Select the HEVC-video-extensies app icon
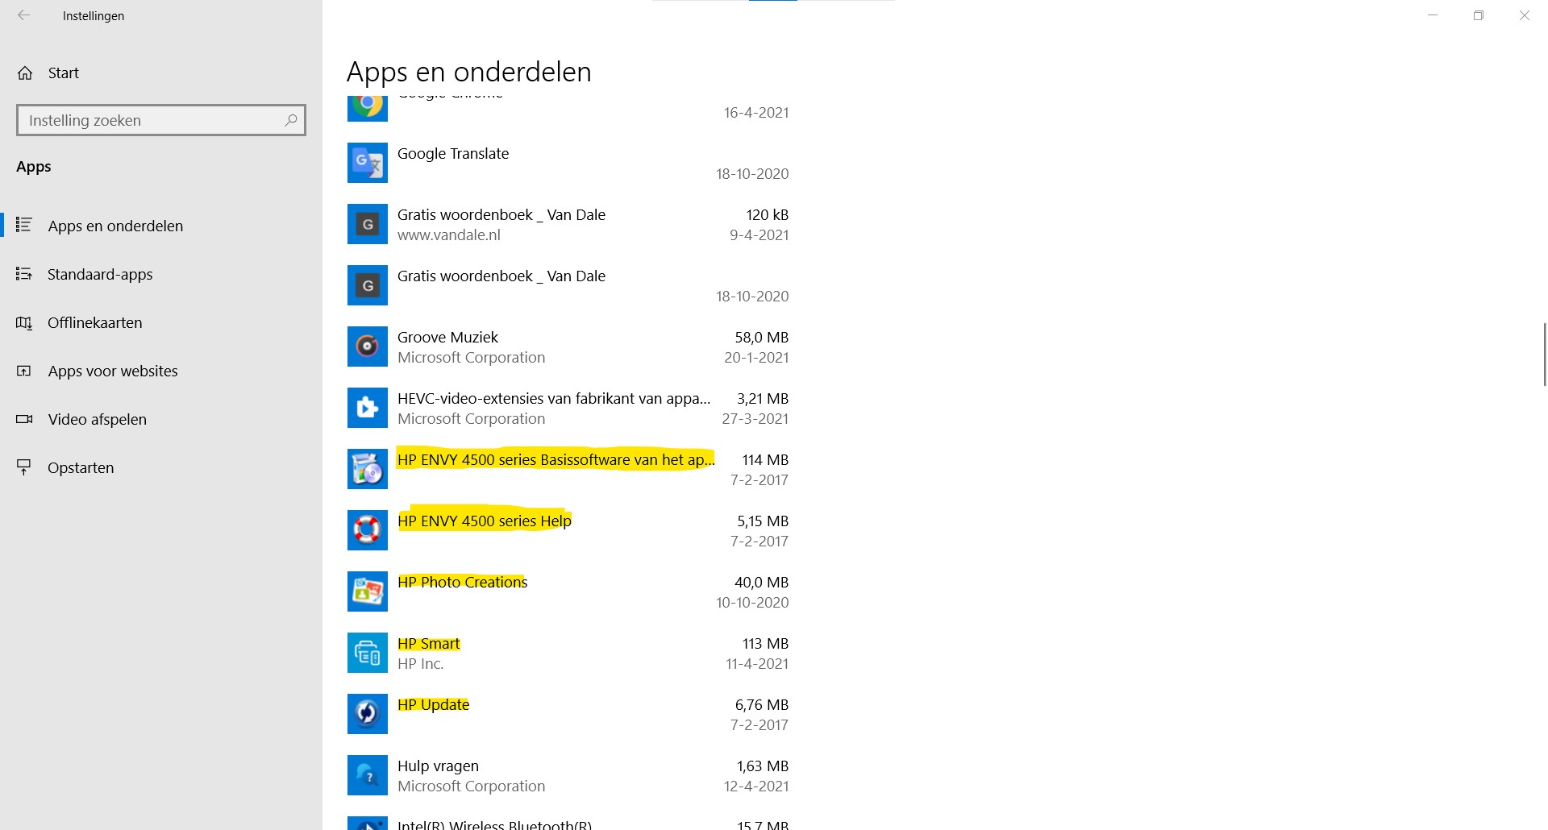This screenshot has width=1548, height=830. (x=368, y=408)
